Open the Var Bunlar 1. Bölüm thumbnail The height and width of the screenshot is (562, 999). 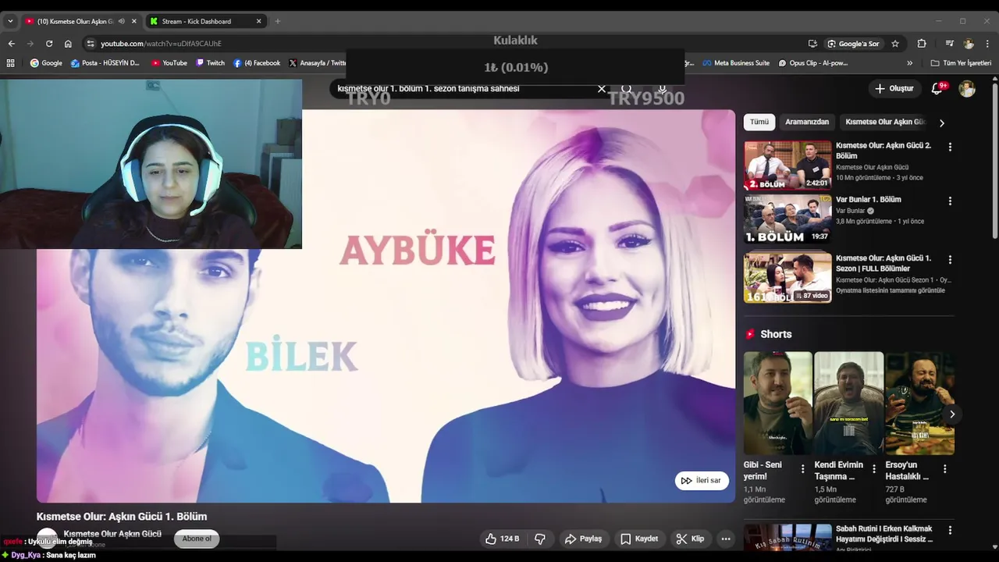coord(787,219)
